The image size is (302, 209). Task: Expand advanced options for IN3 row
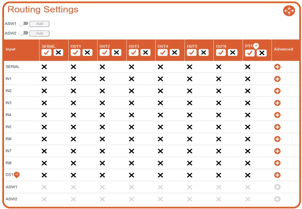coord(277,103)
